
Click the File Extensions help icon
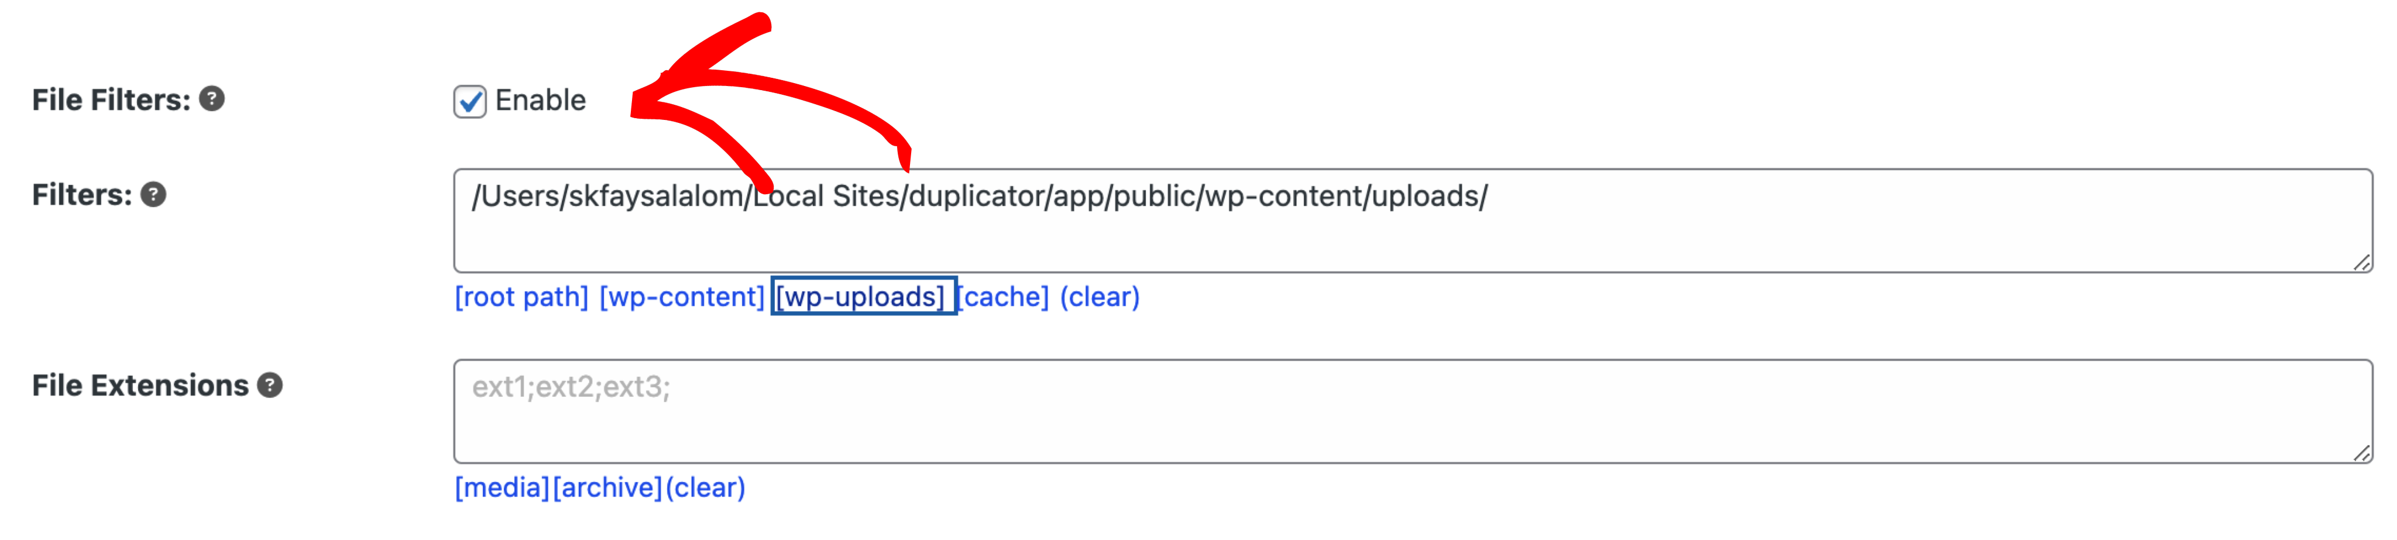coord(270,386)
